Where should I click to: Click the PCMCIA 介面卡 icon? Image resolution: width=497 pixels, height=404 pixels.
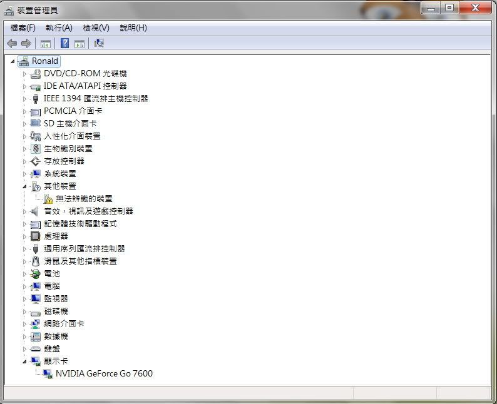(x=36, y=111)
